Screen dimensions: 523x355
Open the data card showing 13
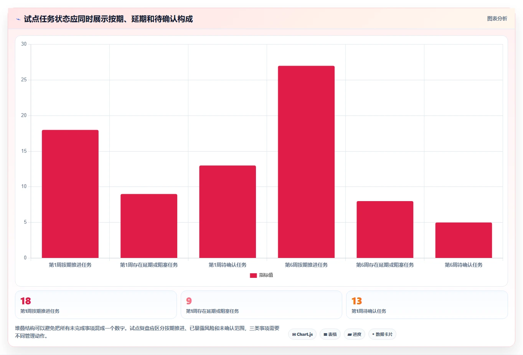tap(427, 305)
